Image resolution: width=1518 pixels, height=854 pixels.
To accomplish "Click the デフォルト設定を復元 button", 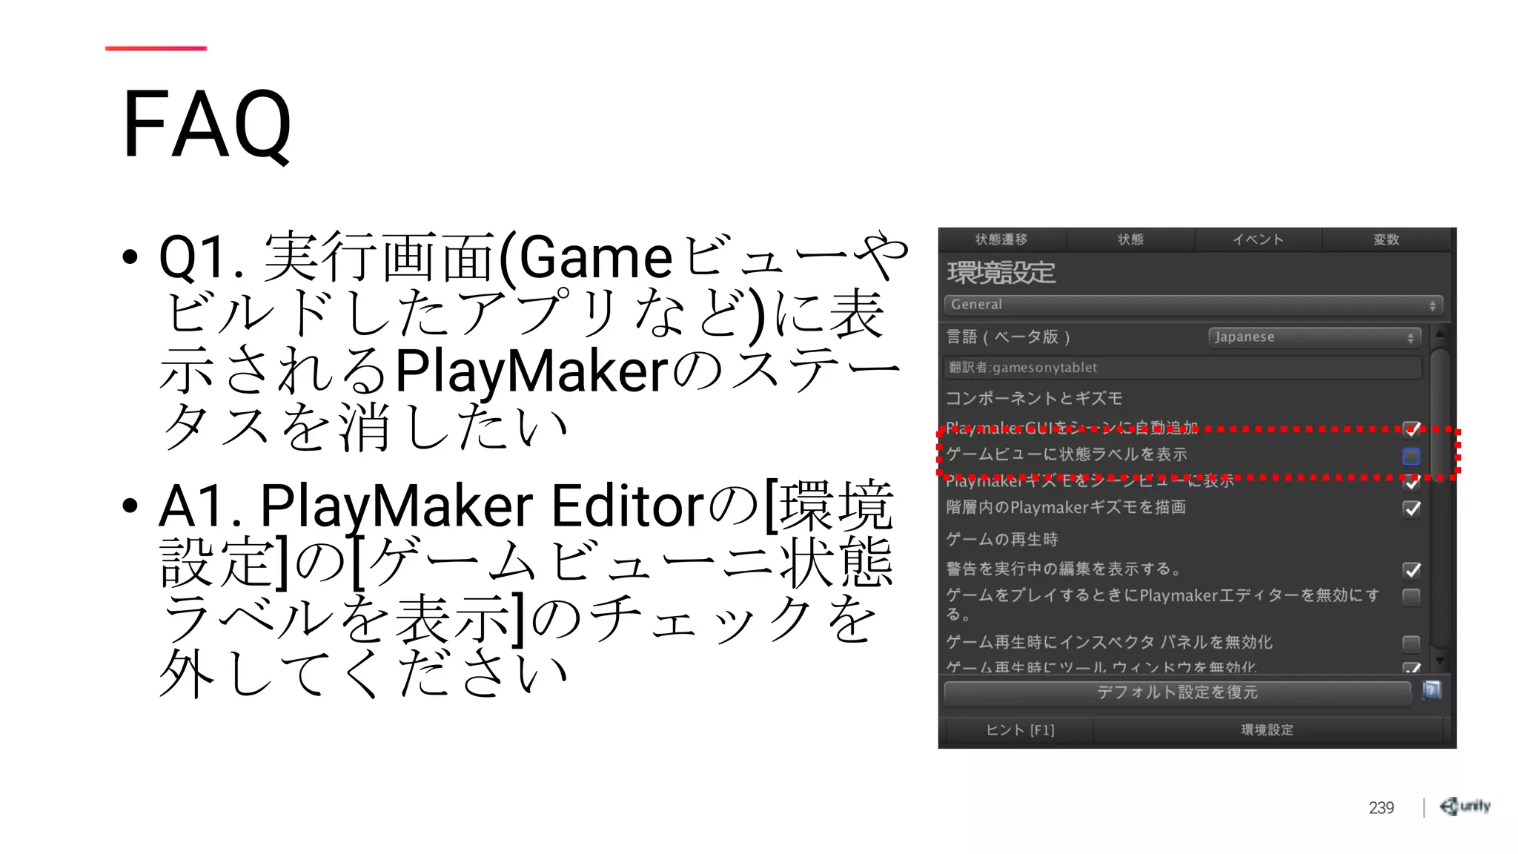I will [x=1177, y=692].
